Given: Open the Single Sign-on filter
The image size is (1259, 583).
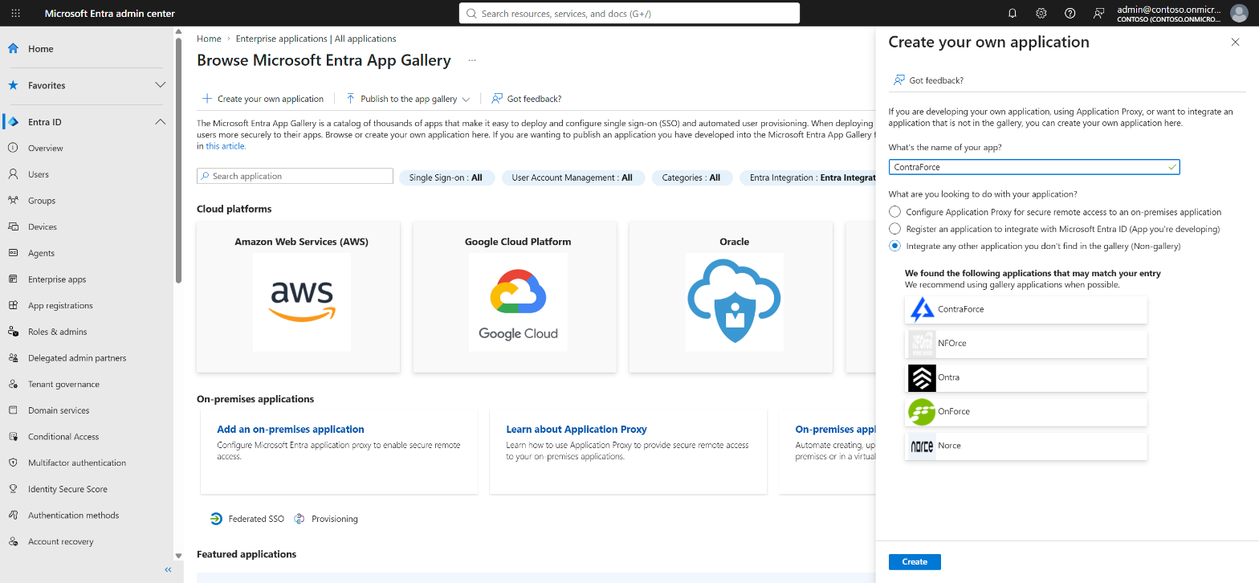Looking at the screenshot, I should (x=446, y=177).
